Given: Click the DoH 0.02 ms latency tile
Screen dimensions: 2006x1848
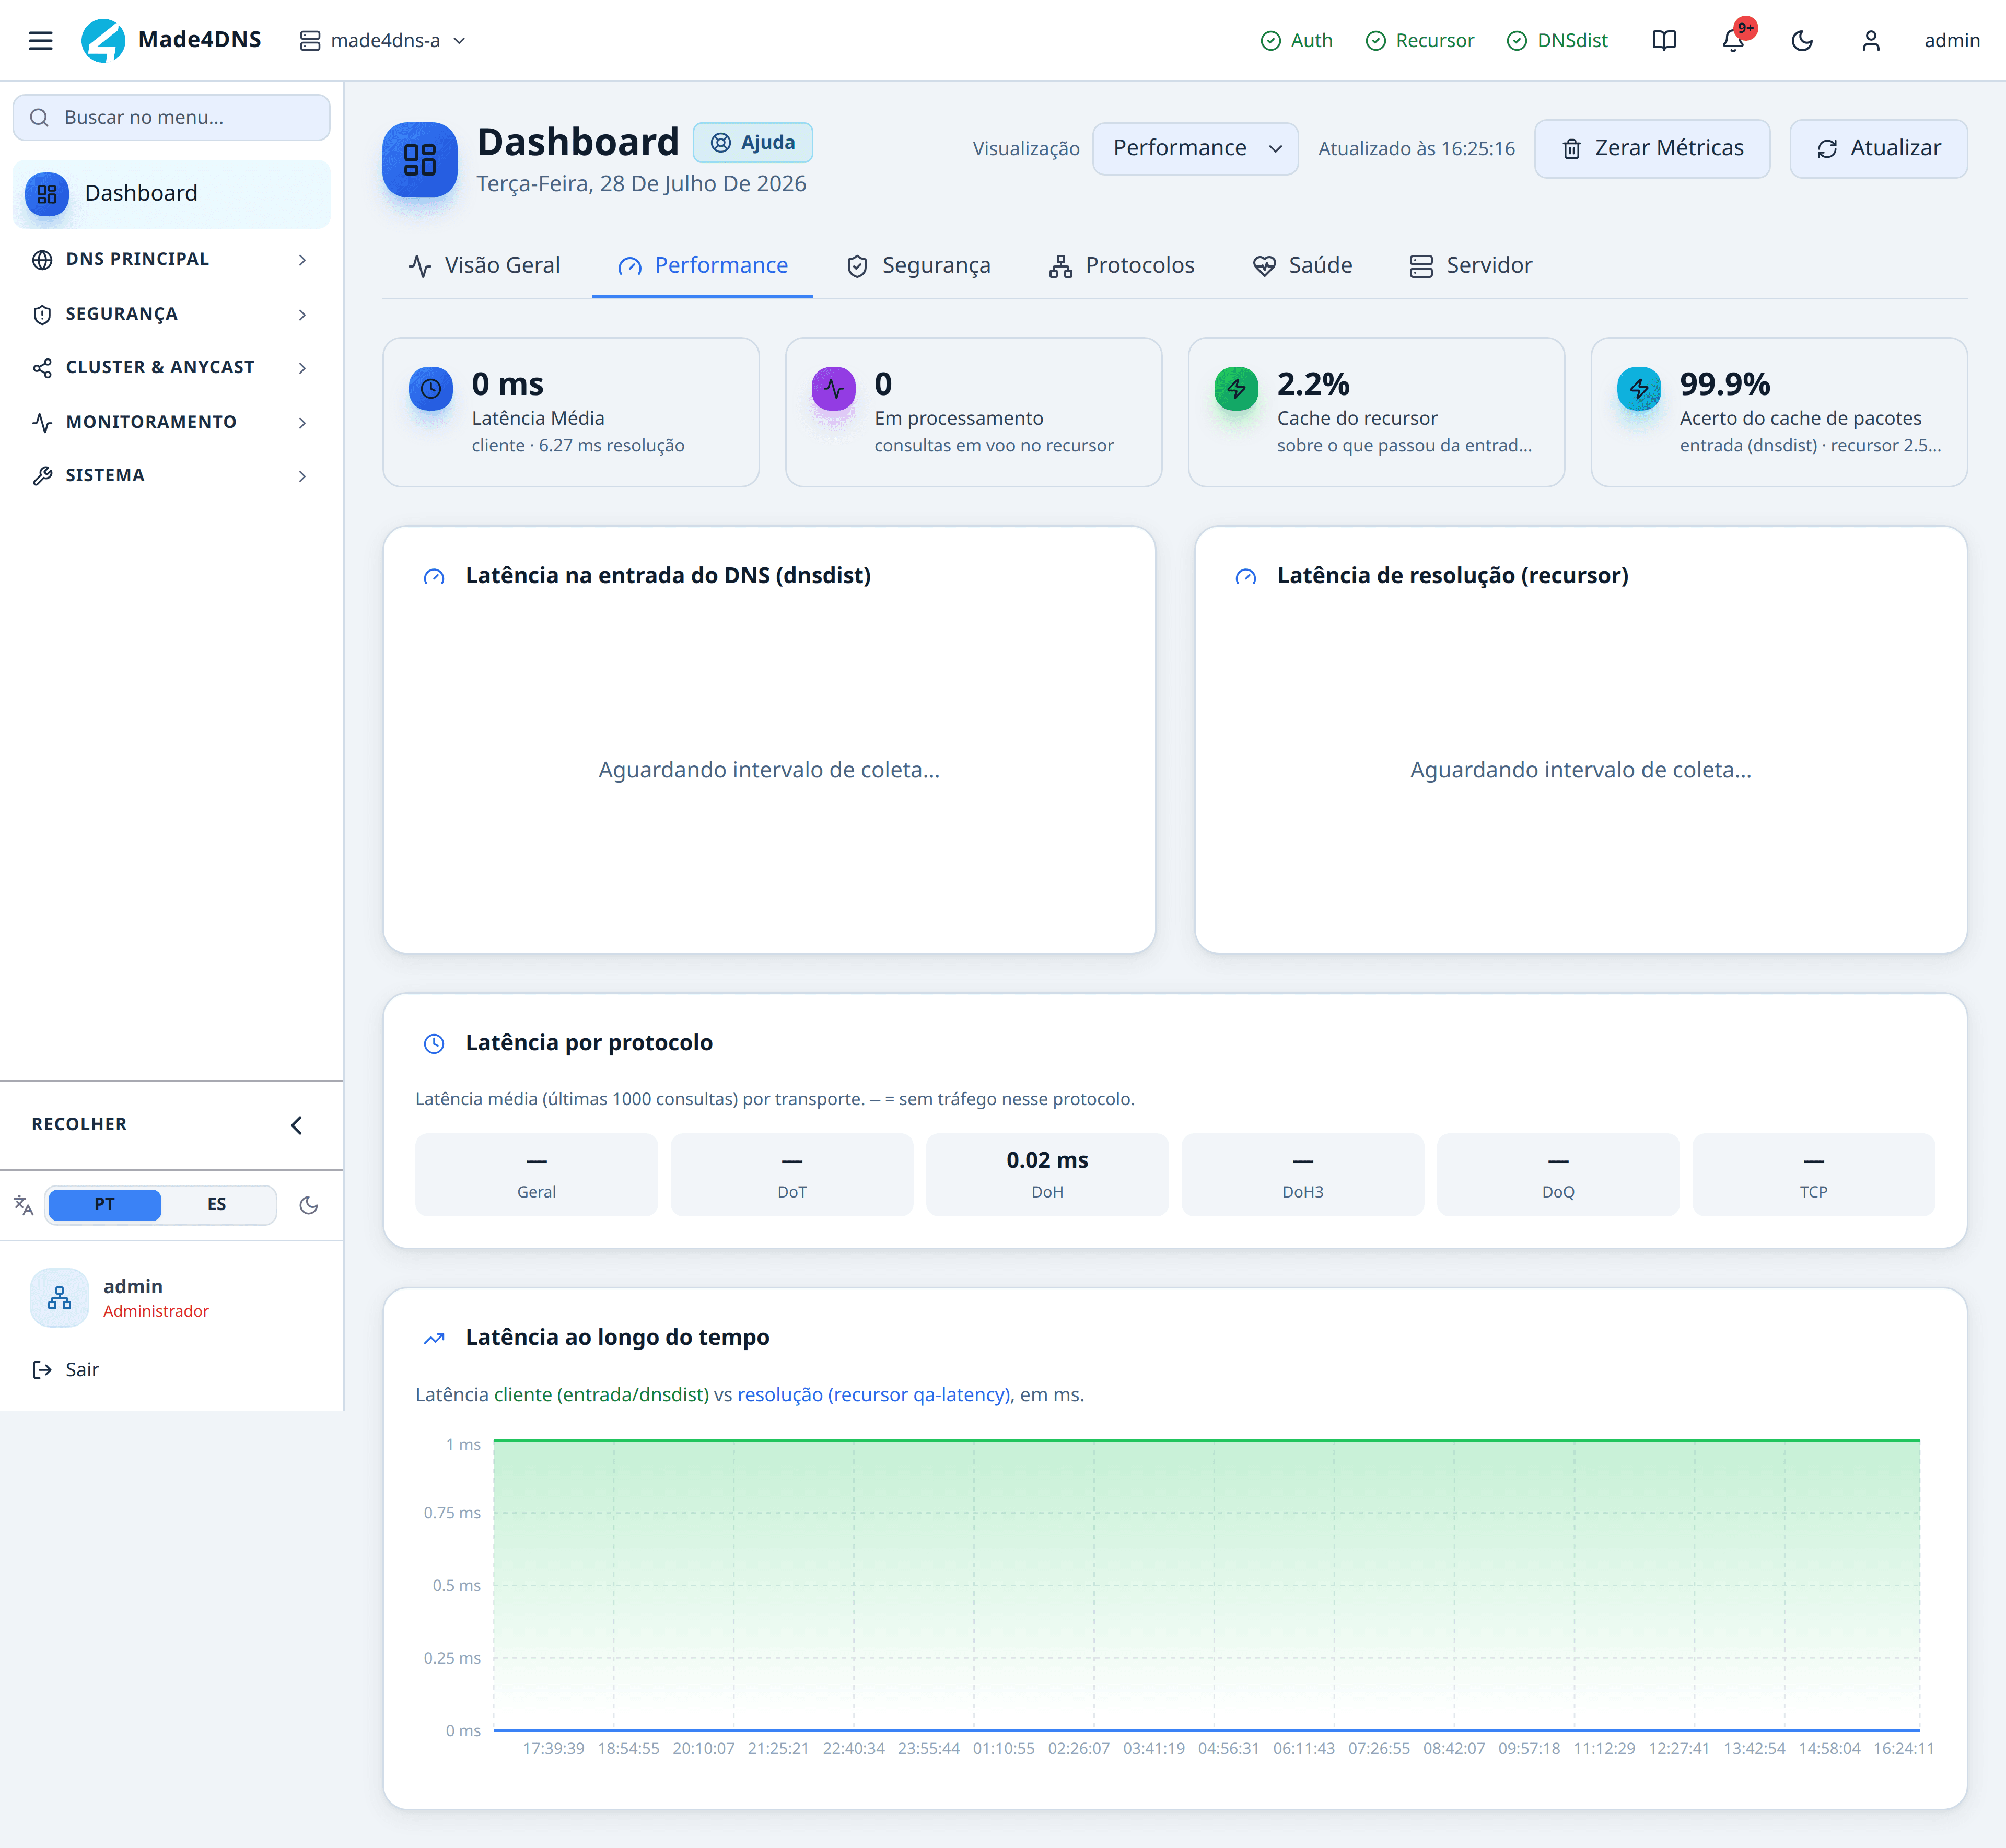Looking at the screenshot, I should [1047, 1174].
